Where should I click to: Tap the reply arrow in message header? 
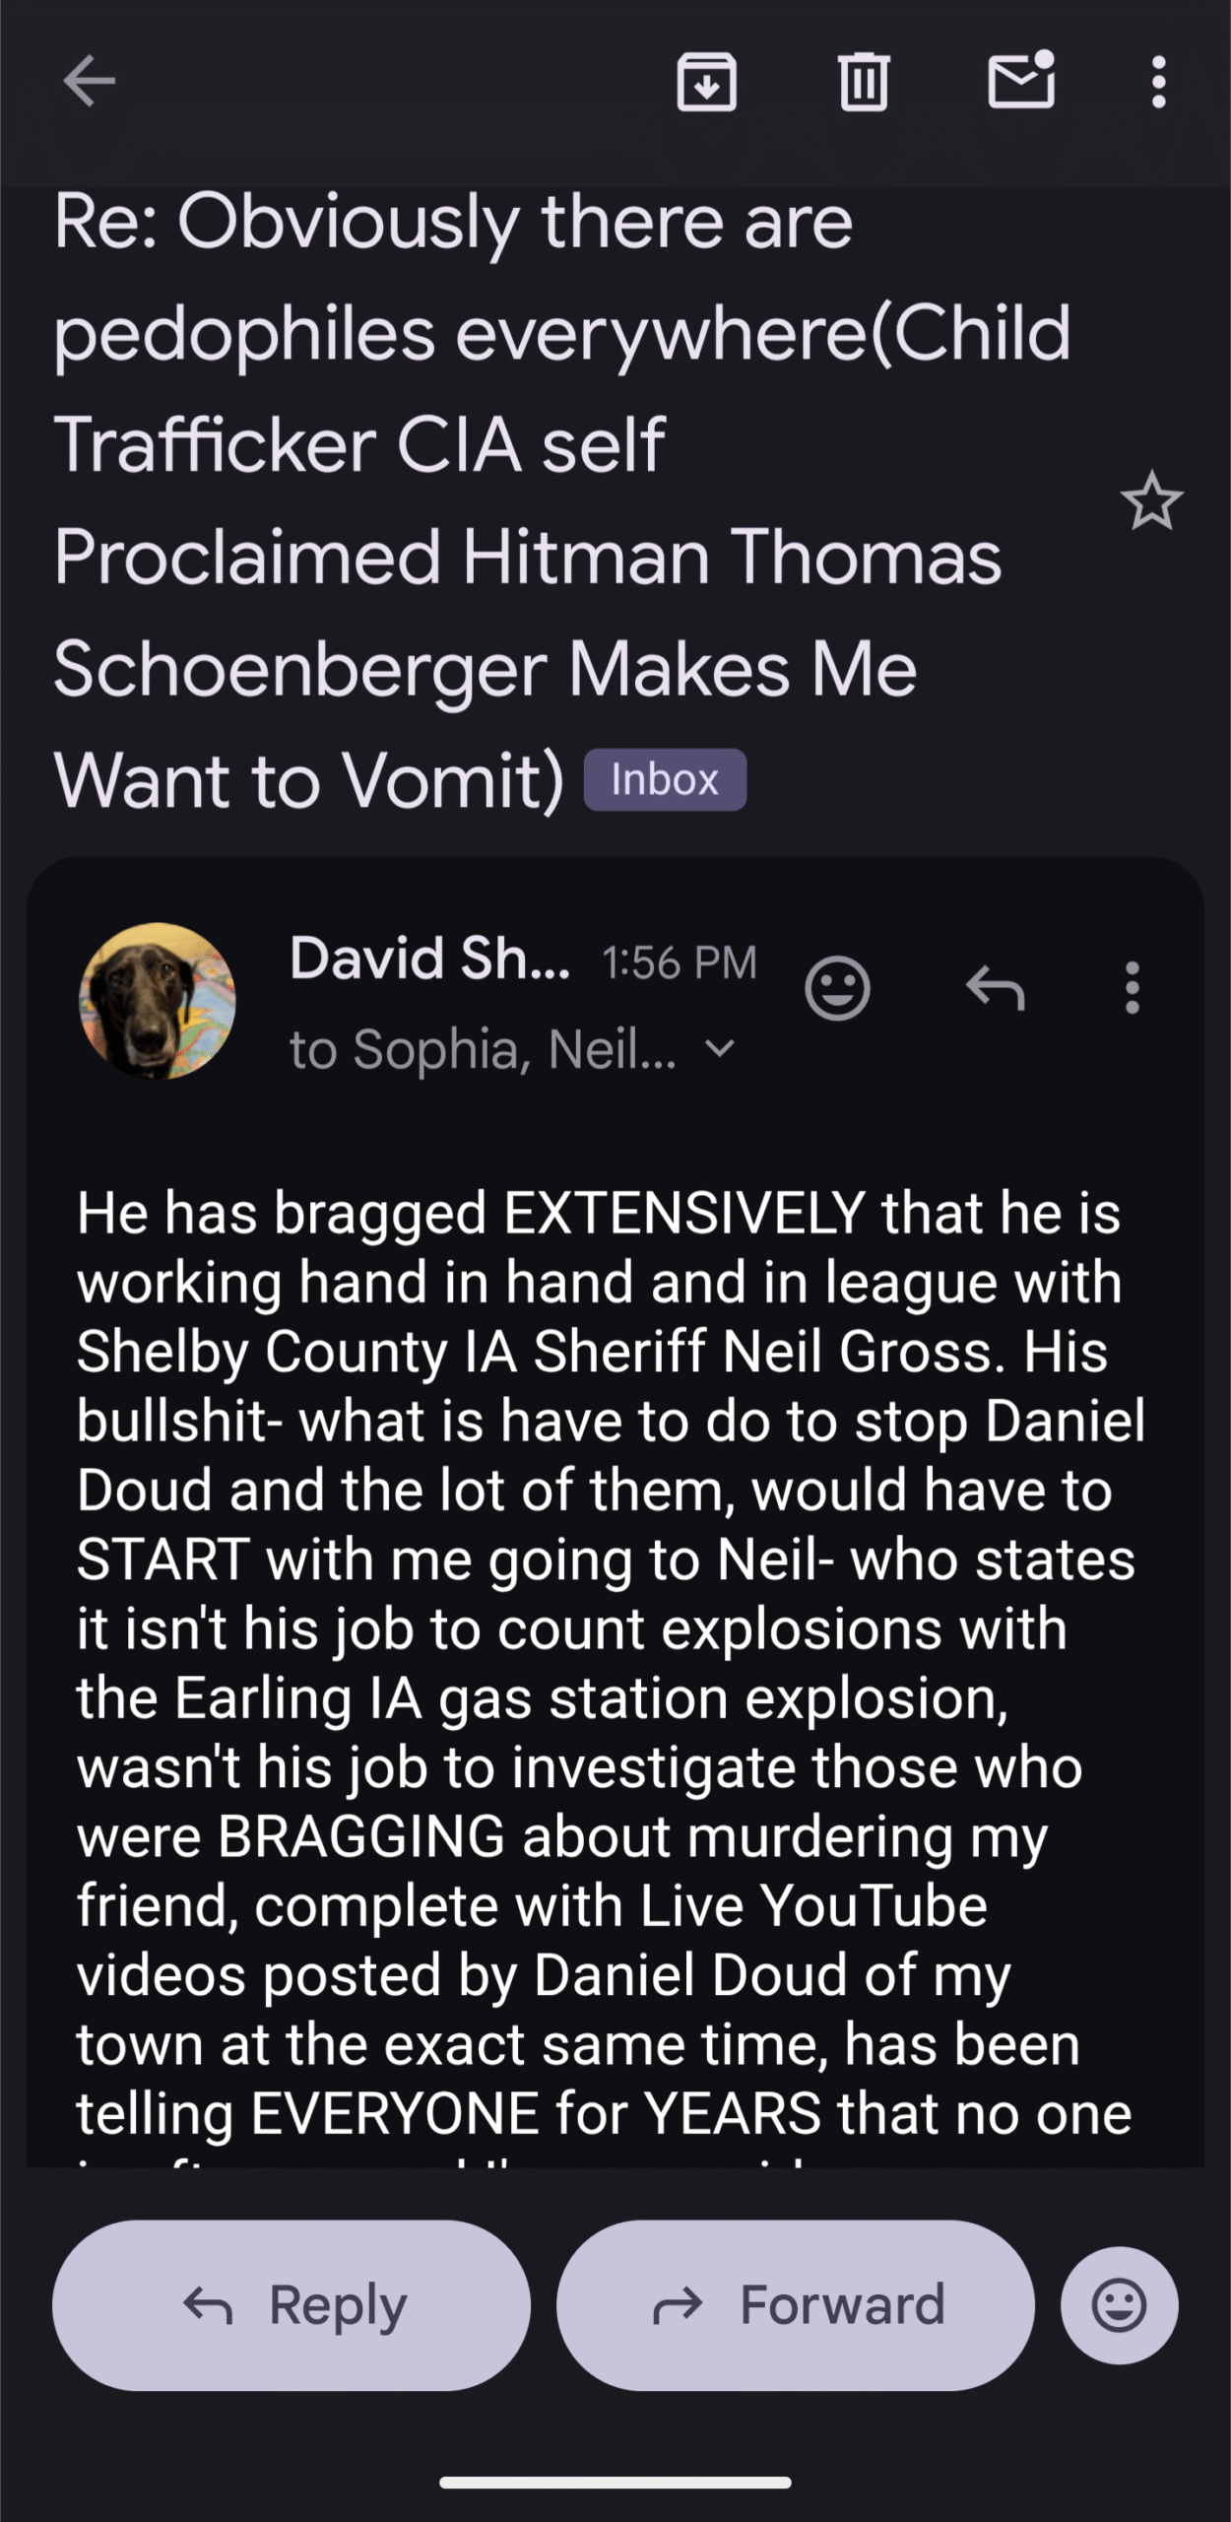[x=995, y=987]
